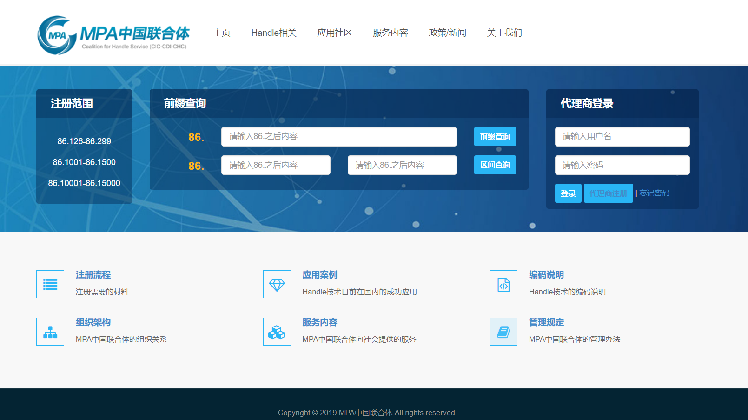The height and width of the screenshot is (420, 748).
Task: Open 关于我们 in the navigation bar
Action: click(504, 33)
